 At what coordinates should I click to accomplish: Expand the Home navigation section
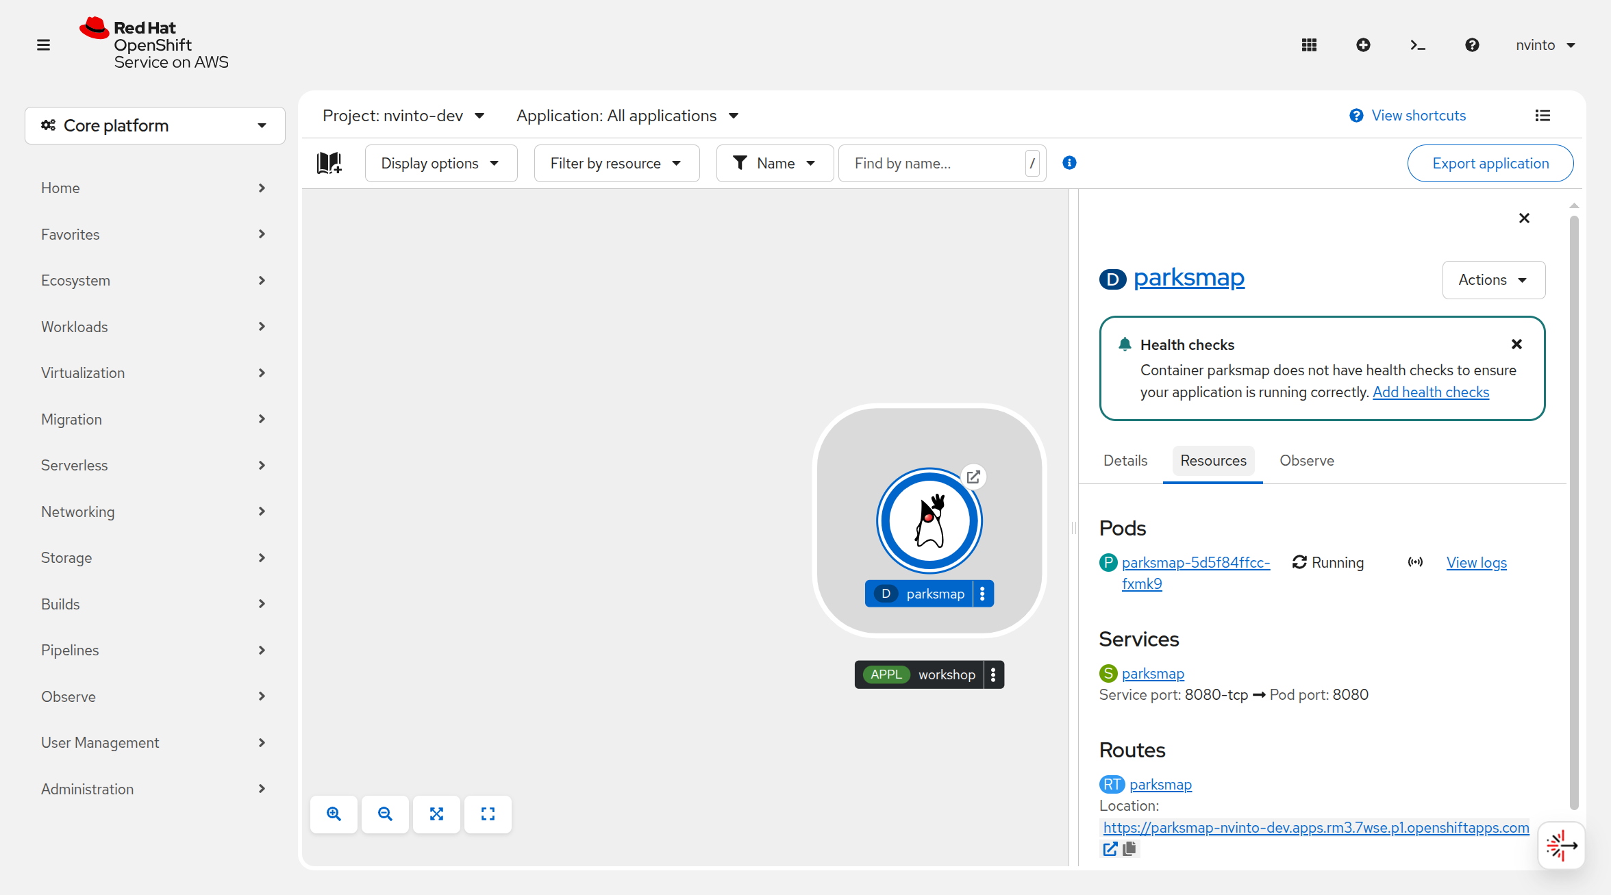pyautogui.click(x=154, y=188)
